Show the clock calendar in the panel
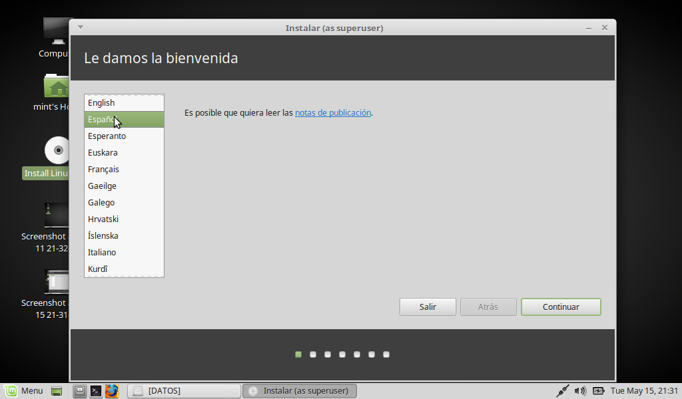Viewport: 682px width, 399px height. 643,391
